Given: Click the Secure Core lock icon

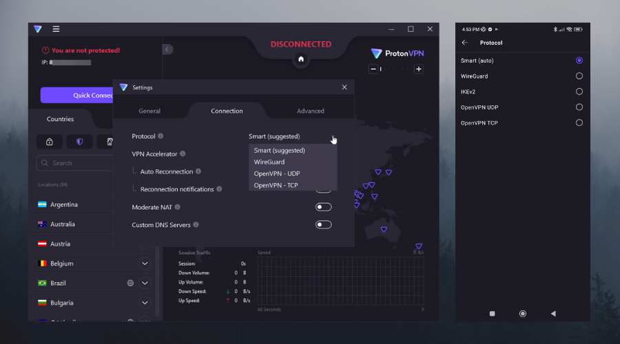Looking at the screenshot, I should pyautogui.click(x=50, y=142).
